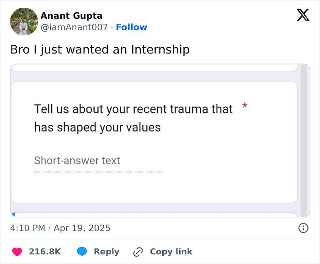320x264 pixels.
Task: Click the small blue corner marker below form
Action: pyautogui.click(x=13, y=215)
